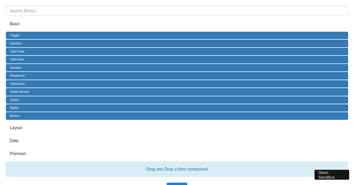The height and width of the screenshot is (185, 354).
Task: Select the Toggle component
Action: [177, 35]
